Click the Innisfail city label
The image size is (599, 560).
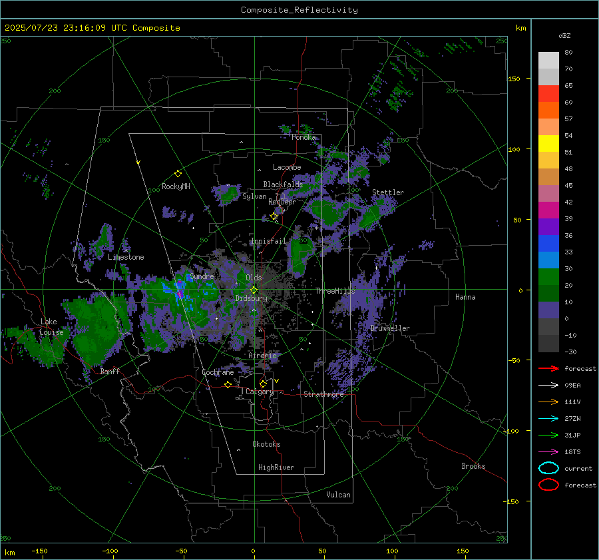[x=268, y=241]
